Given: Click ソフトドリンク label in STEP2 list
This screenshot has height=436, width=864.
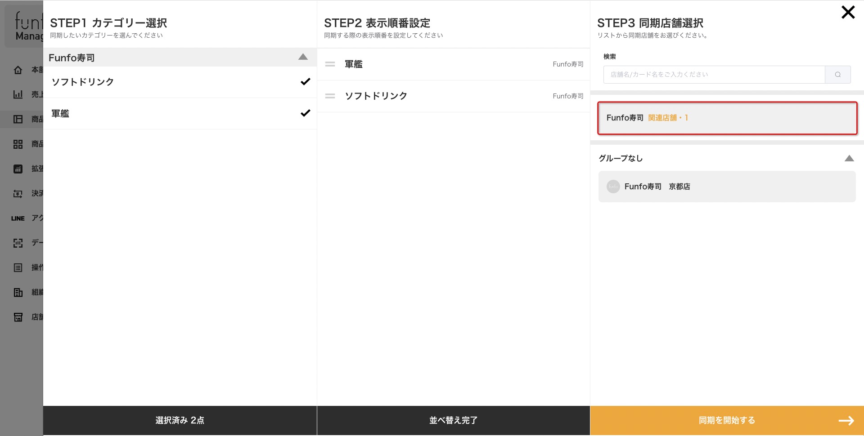Looking at the screenshot, I should point(376,96).
